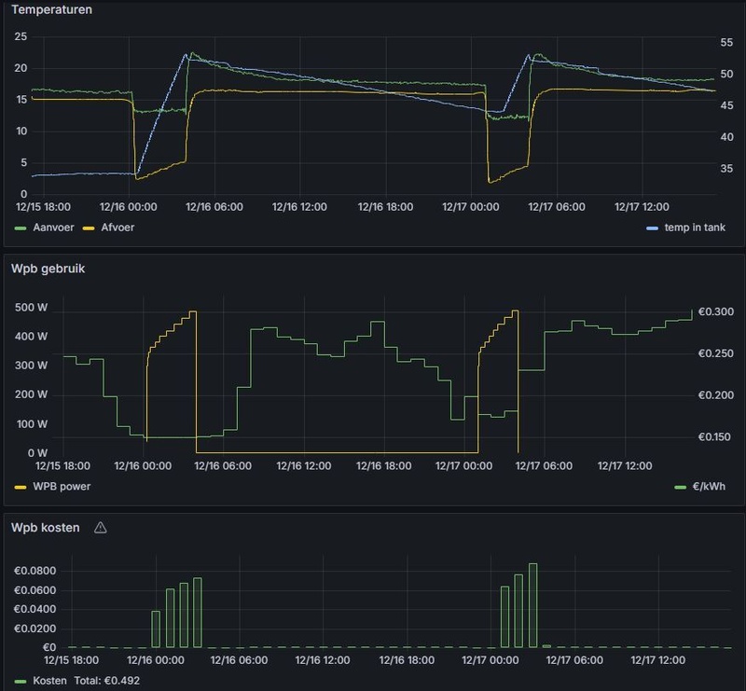This screenshot has height=691, width=746.
Task: Open the Temperaturen panel title menu
Action: click(52, 9)
